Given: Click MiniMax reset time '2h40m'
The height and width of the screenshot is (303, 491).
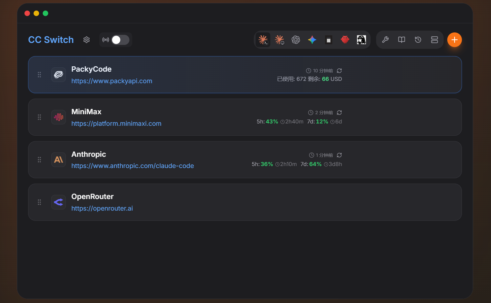Looking at the screenshot, I should (x=294, y=121).
